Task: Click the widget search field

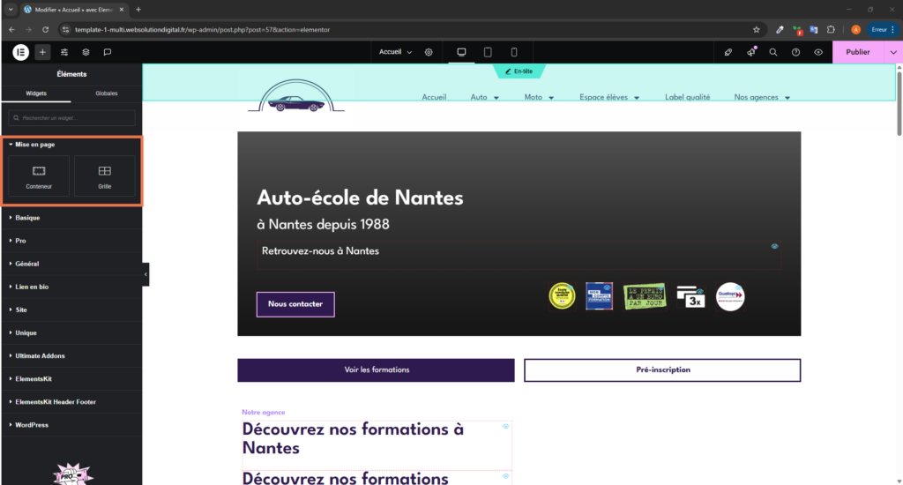Action: [x=71, y=117]
